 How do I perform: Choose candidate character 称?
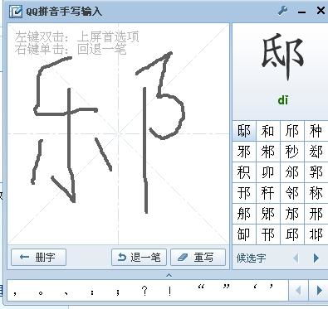pyautogui.click(x=316, y=193)
